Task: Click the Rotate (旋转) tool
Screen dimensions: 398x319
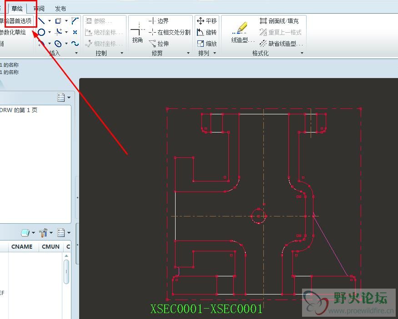Action: point(207,32)
